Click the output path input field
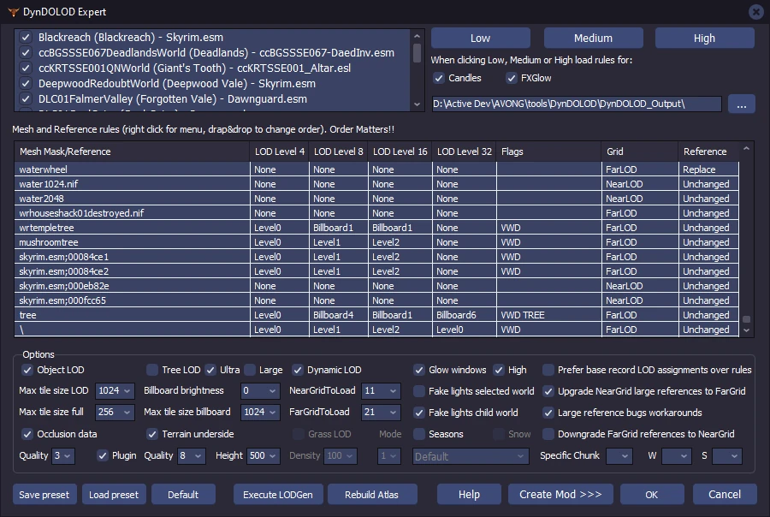Viewport: 770px width, 517px height. pos(577,104)
